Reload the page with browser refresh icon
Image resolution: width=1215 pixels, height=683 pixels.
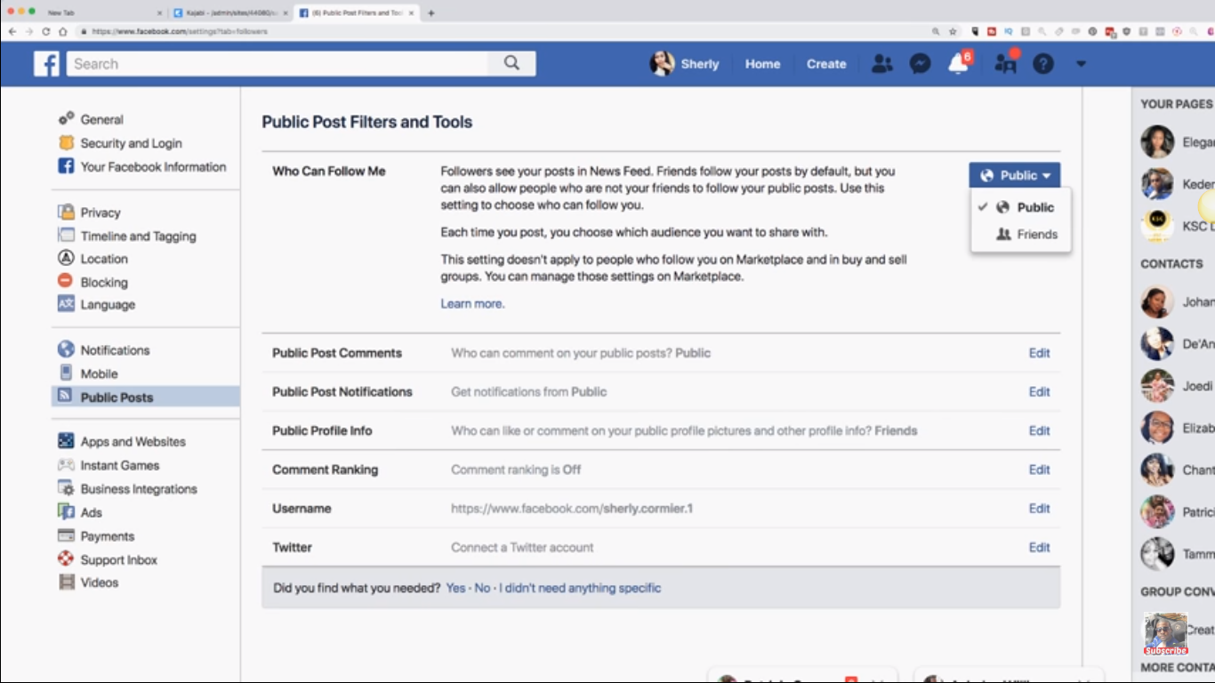[x=46, y=31]
